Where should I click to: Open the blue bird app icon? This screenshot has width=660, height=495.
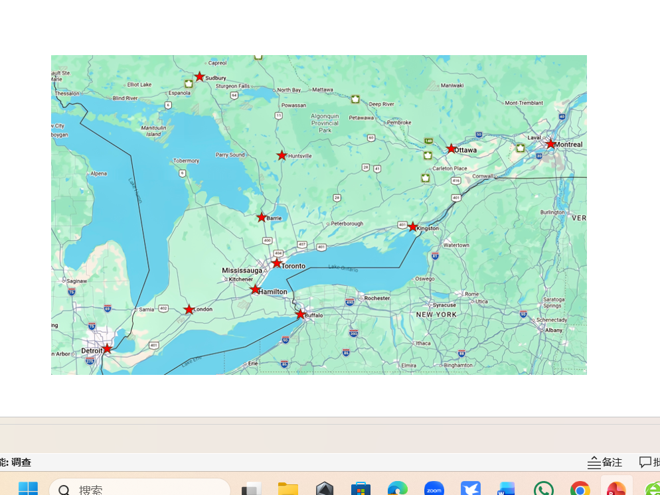click(470, 490)
